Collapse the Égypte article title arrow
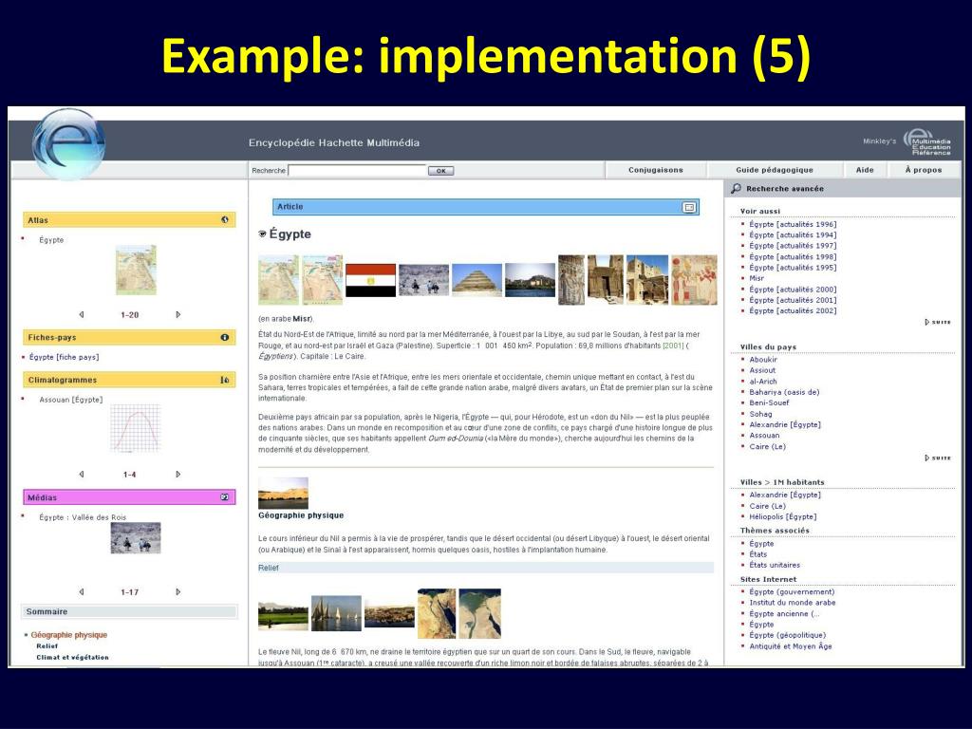The height and width of the screenshot is (729, 972). (x=262, y=234)
